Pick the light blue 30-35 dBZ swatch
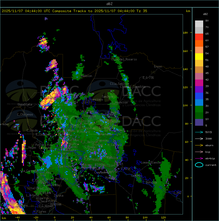Screen dimensions: 219x221 [x=199, y=102]
